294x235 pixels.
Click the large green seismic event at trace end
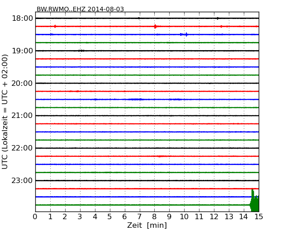255,201
